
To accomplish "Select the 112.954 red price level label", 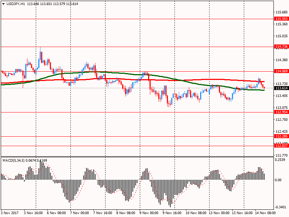I will coord(281,112).
